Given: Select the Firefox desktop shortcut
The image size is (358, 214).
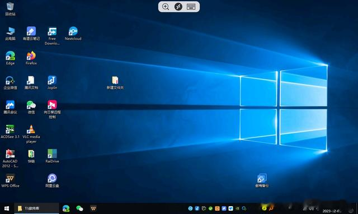Looking at the screenshot, I should 31,58.
